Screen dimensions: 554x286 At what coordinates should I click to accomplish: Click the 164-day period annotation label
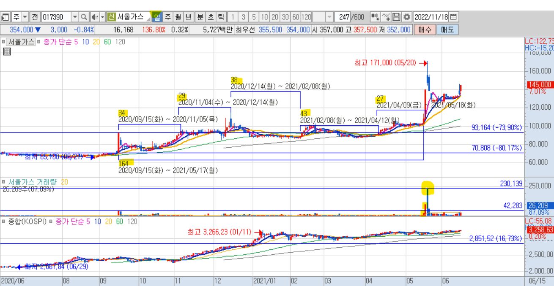[x=123, y=163]
